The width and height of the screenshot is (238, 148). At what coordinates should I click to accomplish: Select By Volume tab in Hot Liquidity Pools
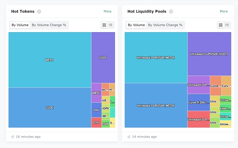(x=136, y=25)
